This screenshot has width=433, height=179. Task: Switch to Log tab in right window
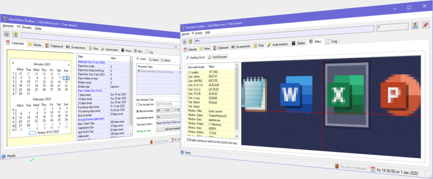click(332, 41)
